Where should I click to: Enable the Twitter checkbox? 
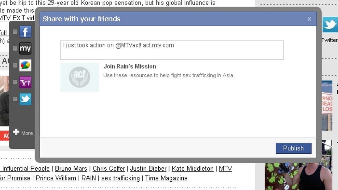[x=15, y=99]
